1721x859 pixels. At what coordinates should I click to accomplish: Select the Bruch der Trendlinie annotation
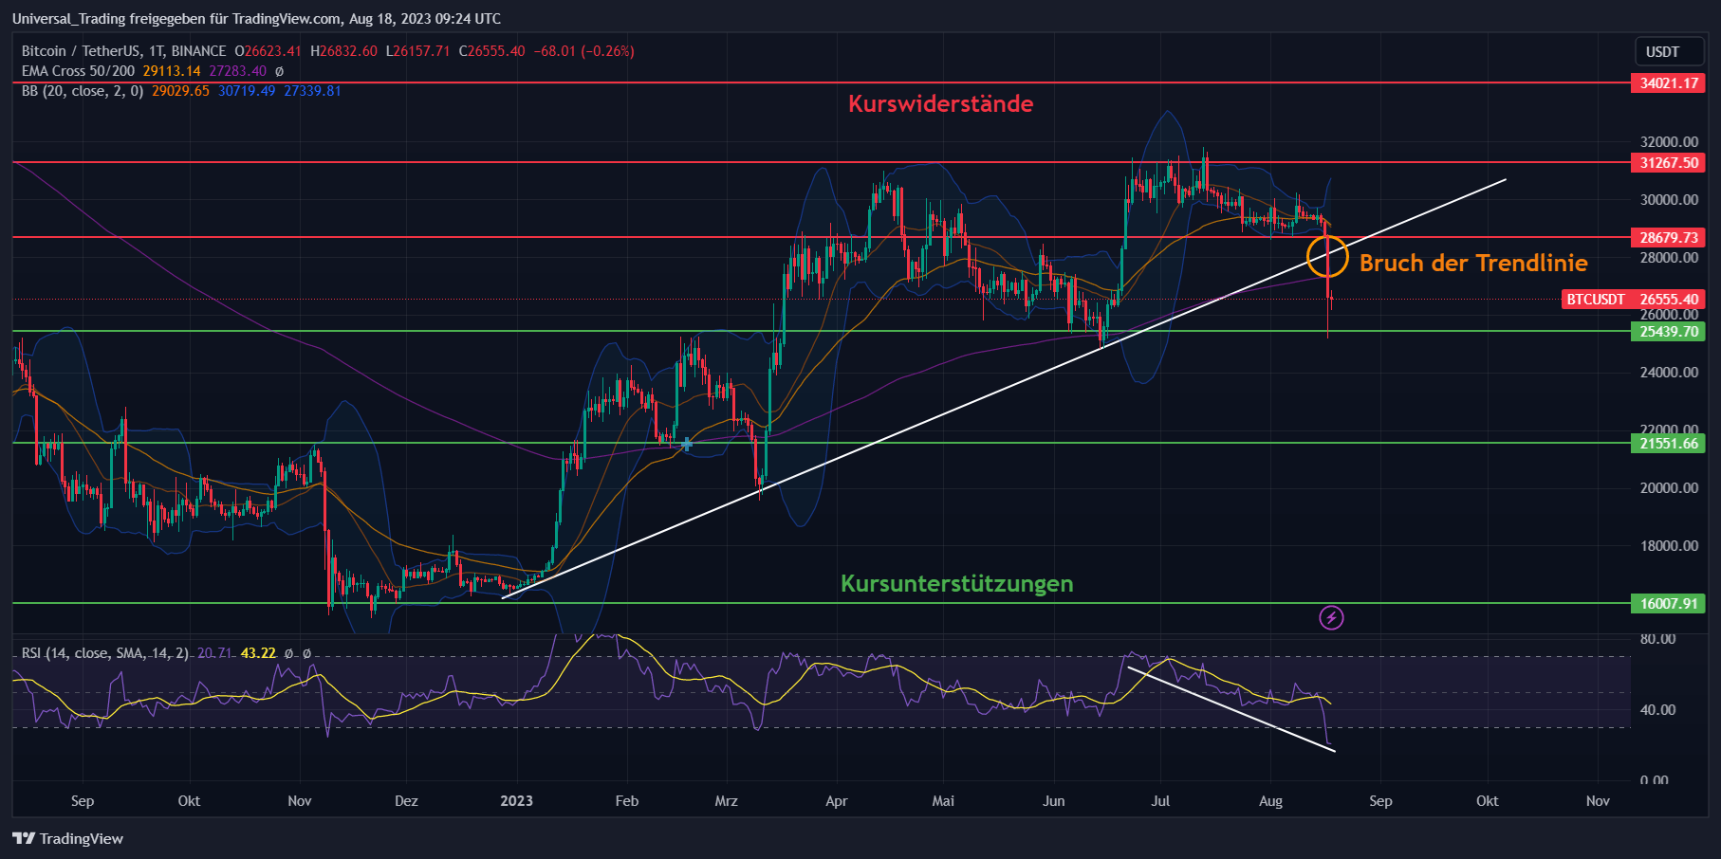(x=1473, y=263)
